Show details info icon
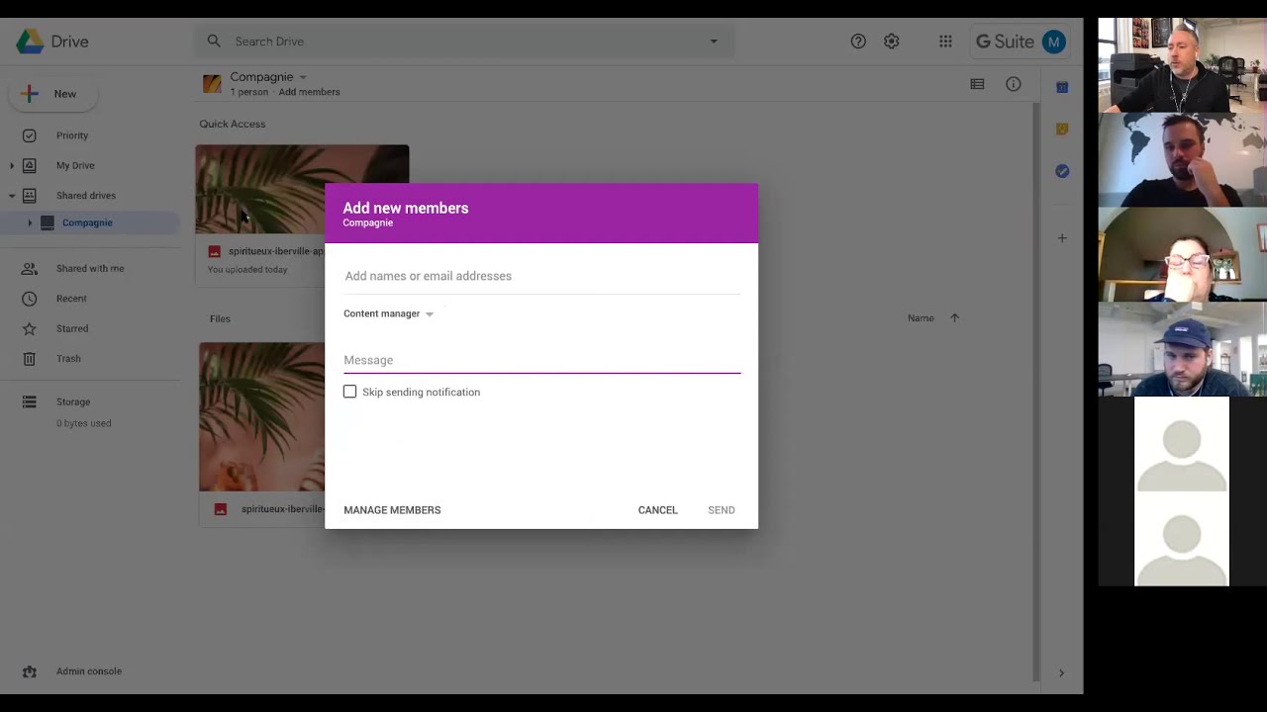Viewport: 1267px width, 712px height. pos(1014,84)
